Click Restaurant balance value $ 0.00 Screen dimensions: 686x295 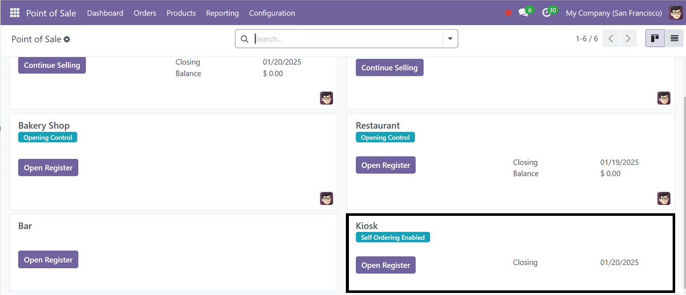tap(610, 174)
